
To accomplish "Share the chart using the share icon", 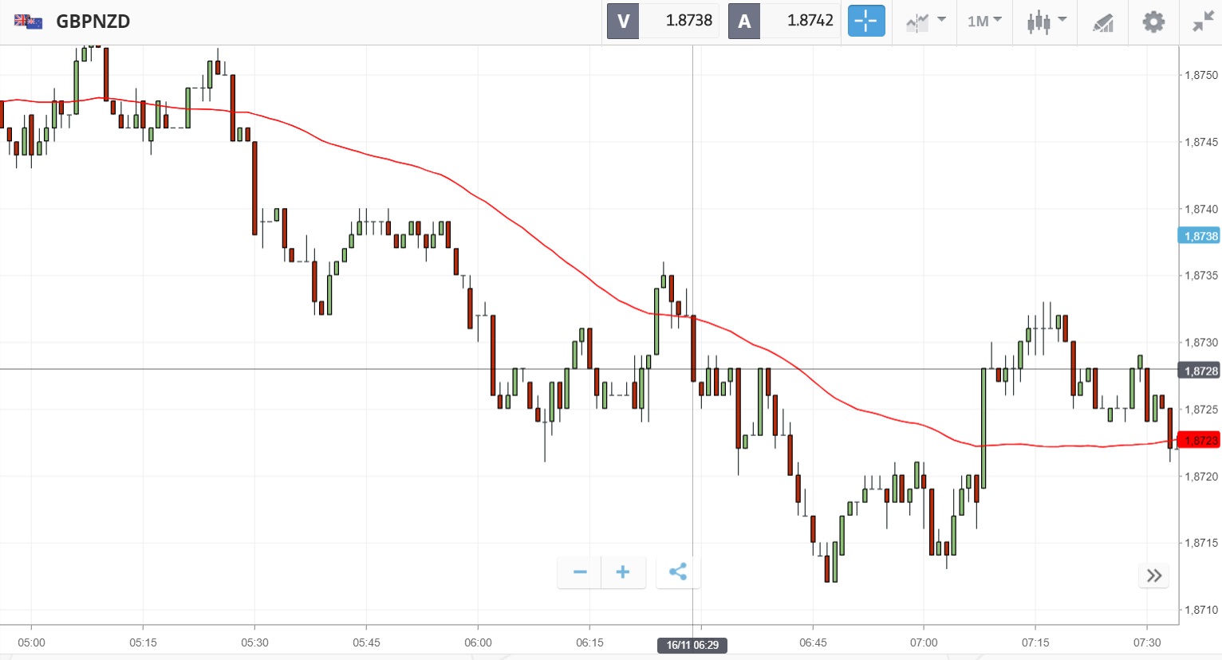I will click(x=678, y=572).
